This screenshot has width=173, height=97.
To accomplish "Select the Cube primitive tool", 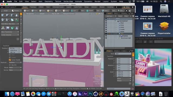I will point(3,15).
